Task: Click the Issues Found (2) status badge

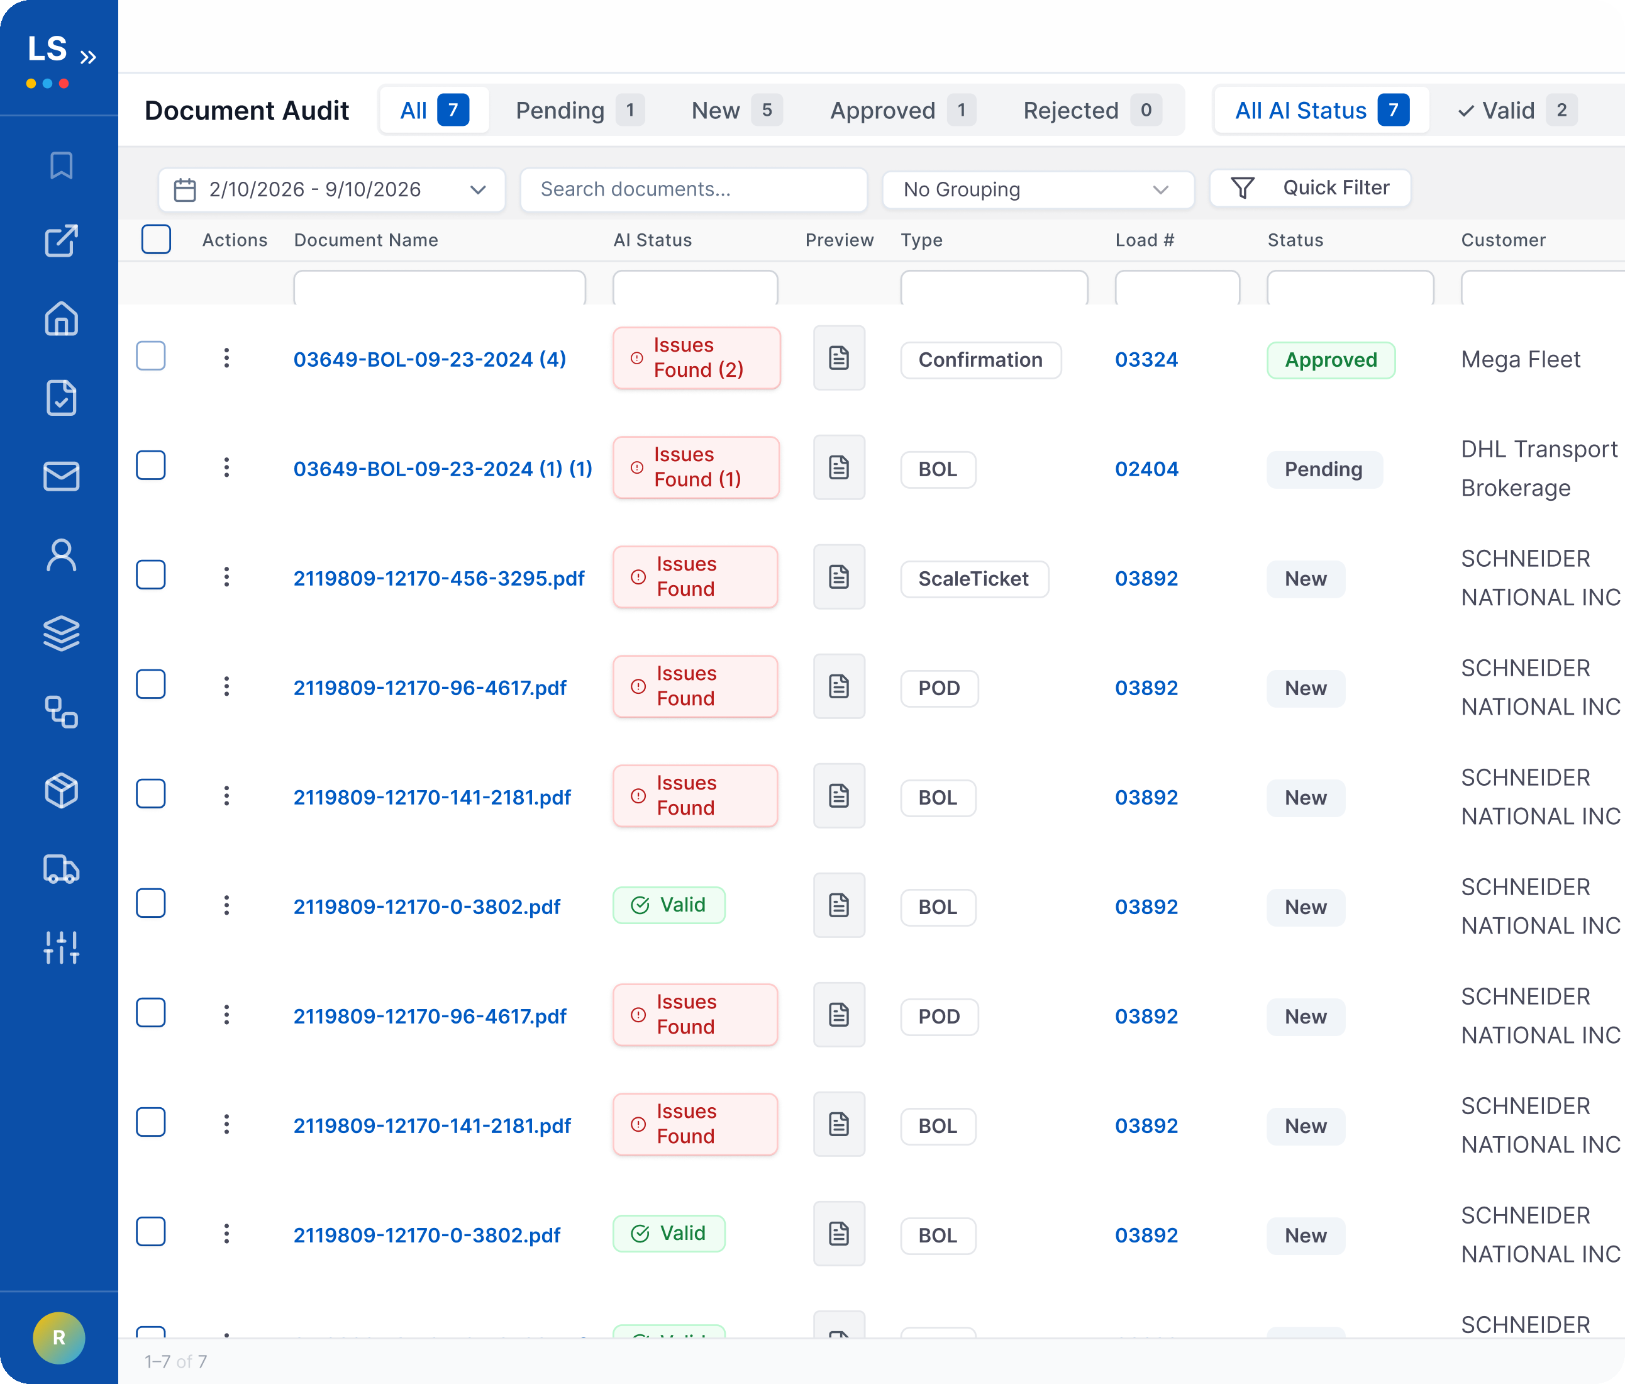Action: [x=696, y=358]
